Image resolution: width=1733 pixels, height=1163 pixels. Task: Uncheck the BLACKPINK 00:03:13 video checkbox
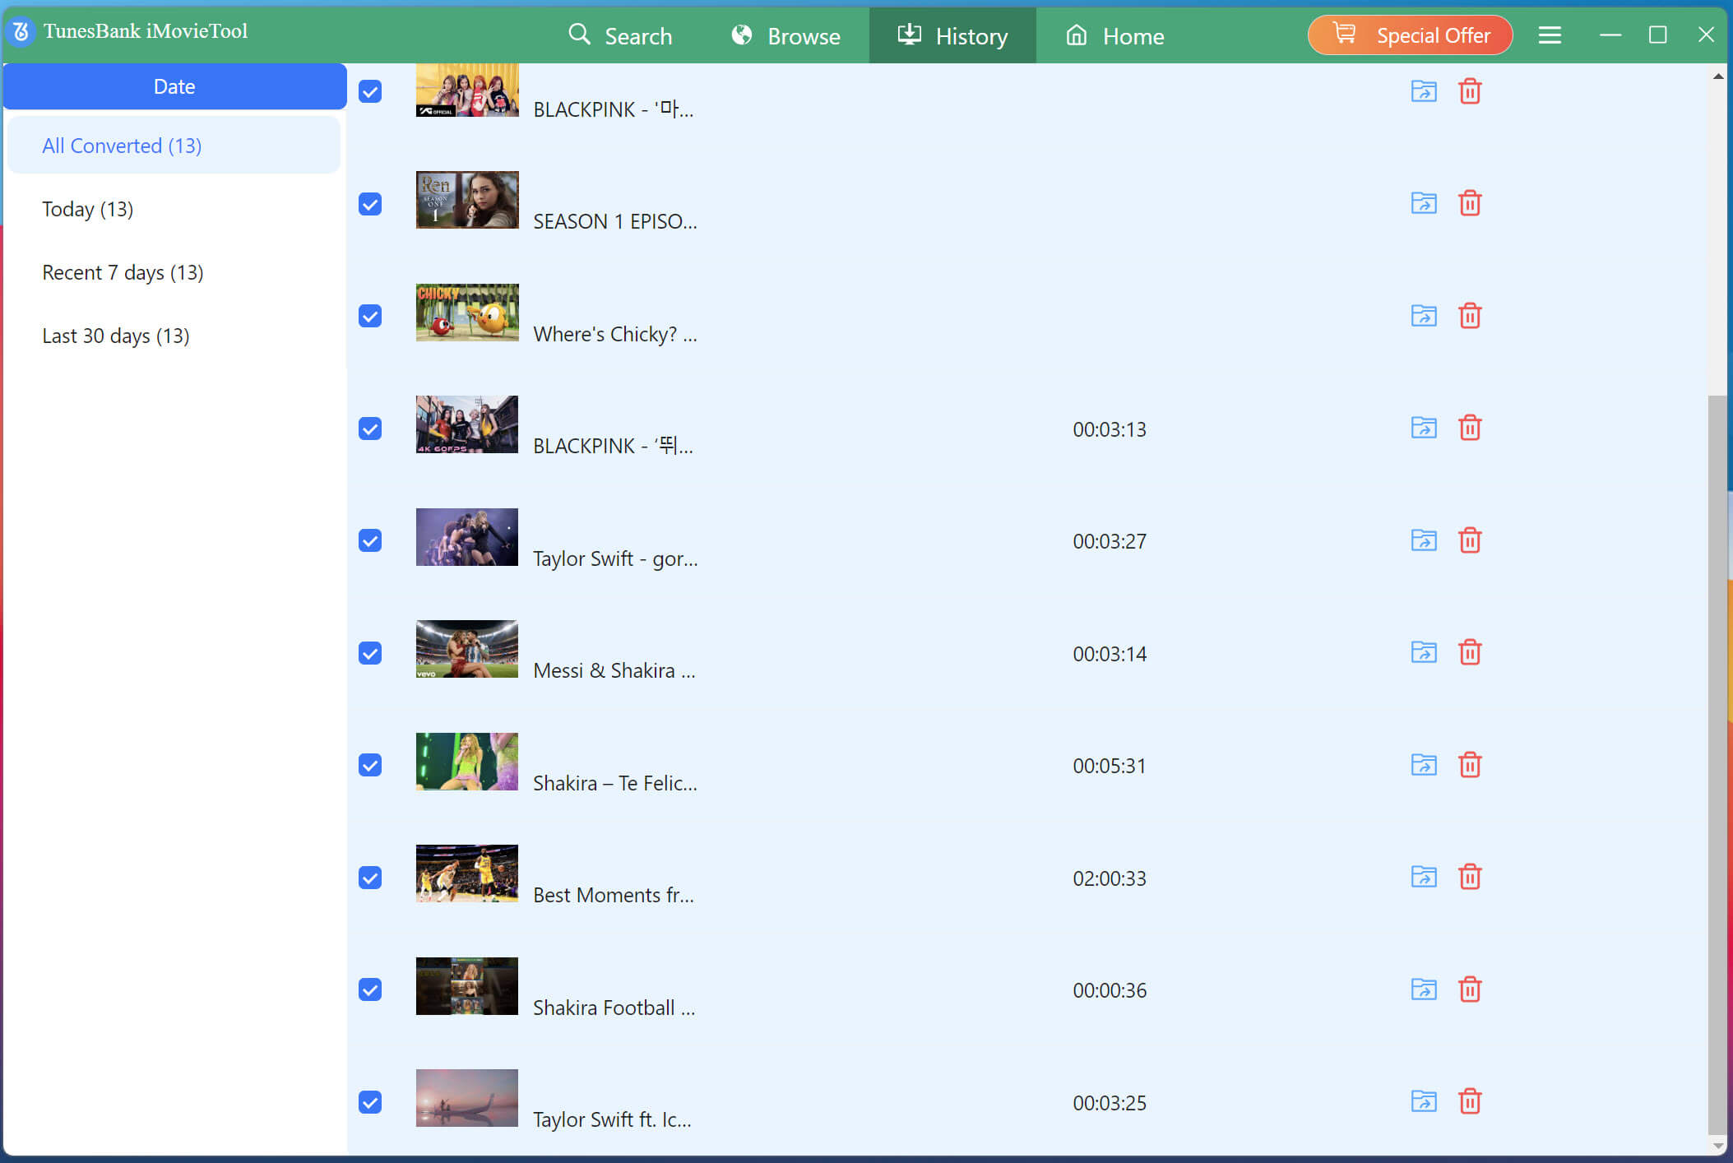pos(370,429)
